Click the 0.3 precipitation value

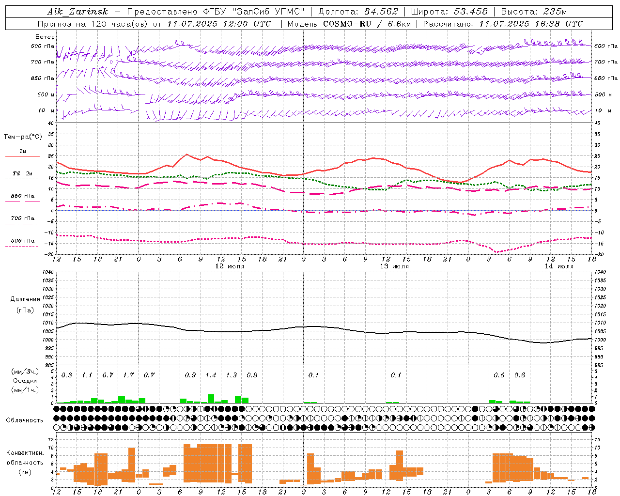click(x=67, y=375)
